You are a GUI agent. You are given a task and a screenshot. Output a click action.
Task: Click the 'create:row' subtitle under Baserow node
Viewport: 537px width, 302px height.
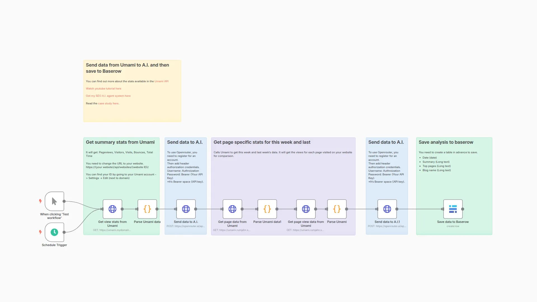click(x=453, y=226)
